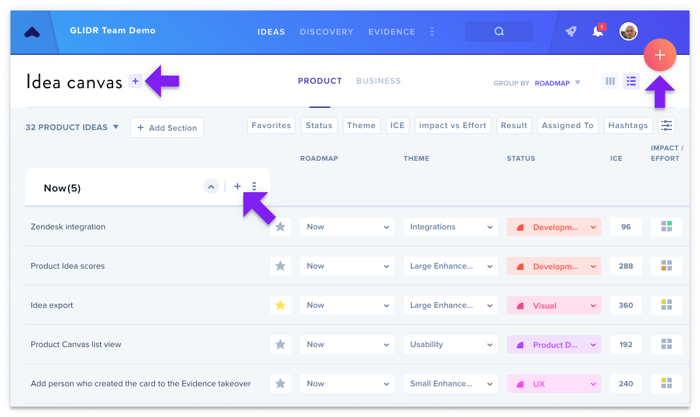Viewport: 700px width, 417px height.
Task: Open impact/effort grid for Zendesk integration
Action: pyautogui.click(x=667, y=227)
